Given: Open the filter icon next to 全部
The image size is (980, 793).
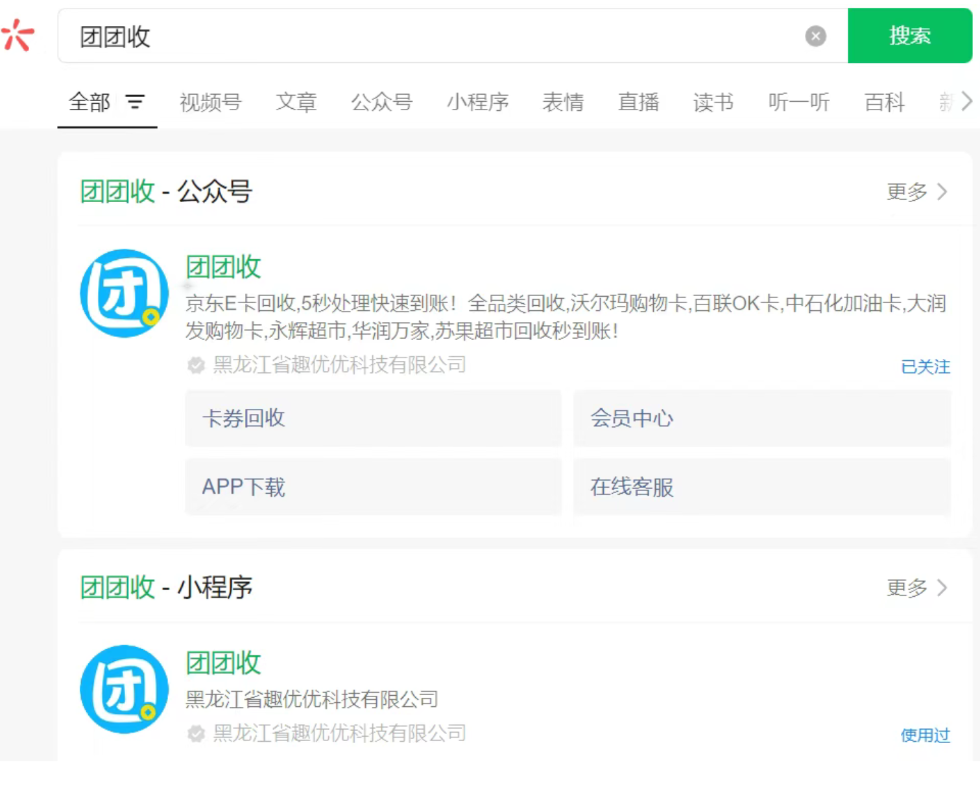Looking at the screenshot, I should pos(135,102).
